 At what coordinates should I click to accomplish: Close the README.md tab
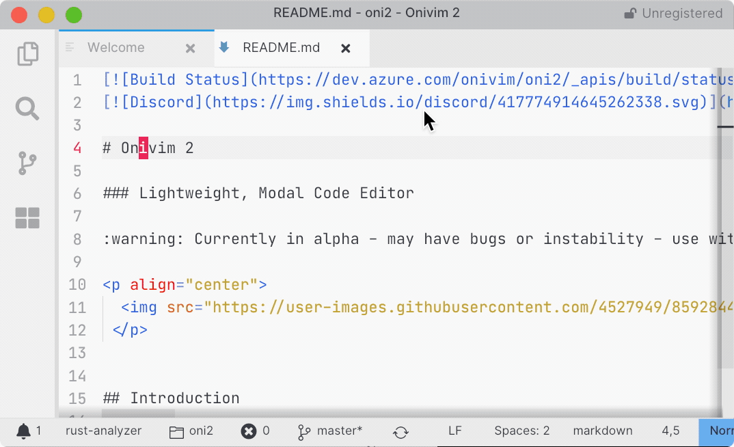(x=345, y=48)
